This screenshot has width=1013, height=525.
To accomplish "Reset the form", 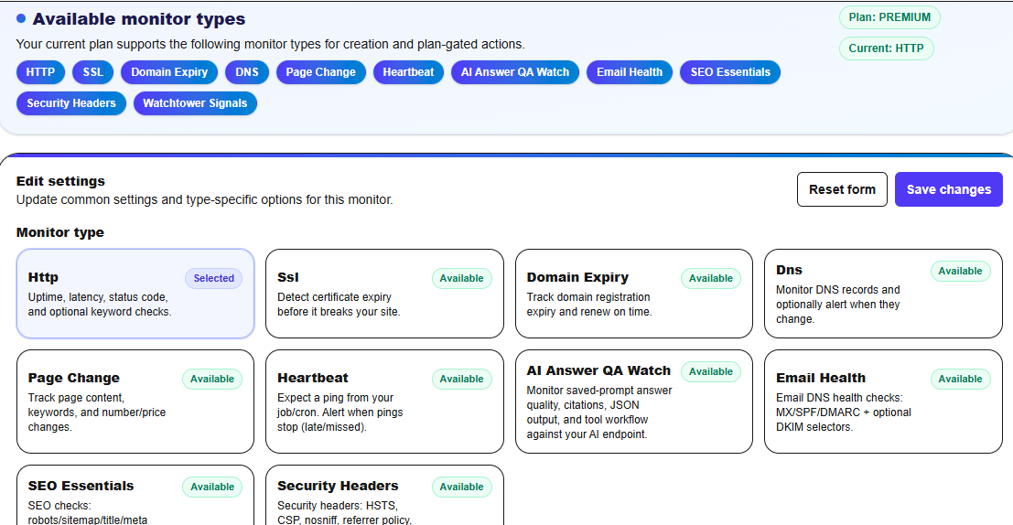I will coord(842,189).
